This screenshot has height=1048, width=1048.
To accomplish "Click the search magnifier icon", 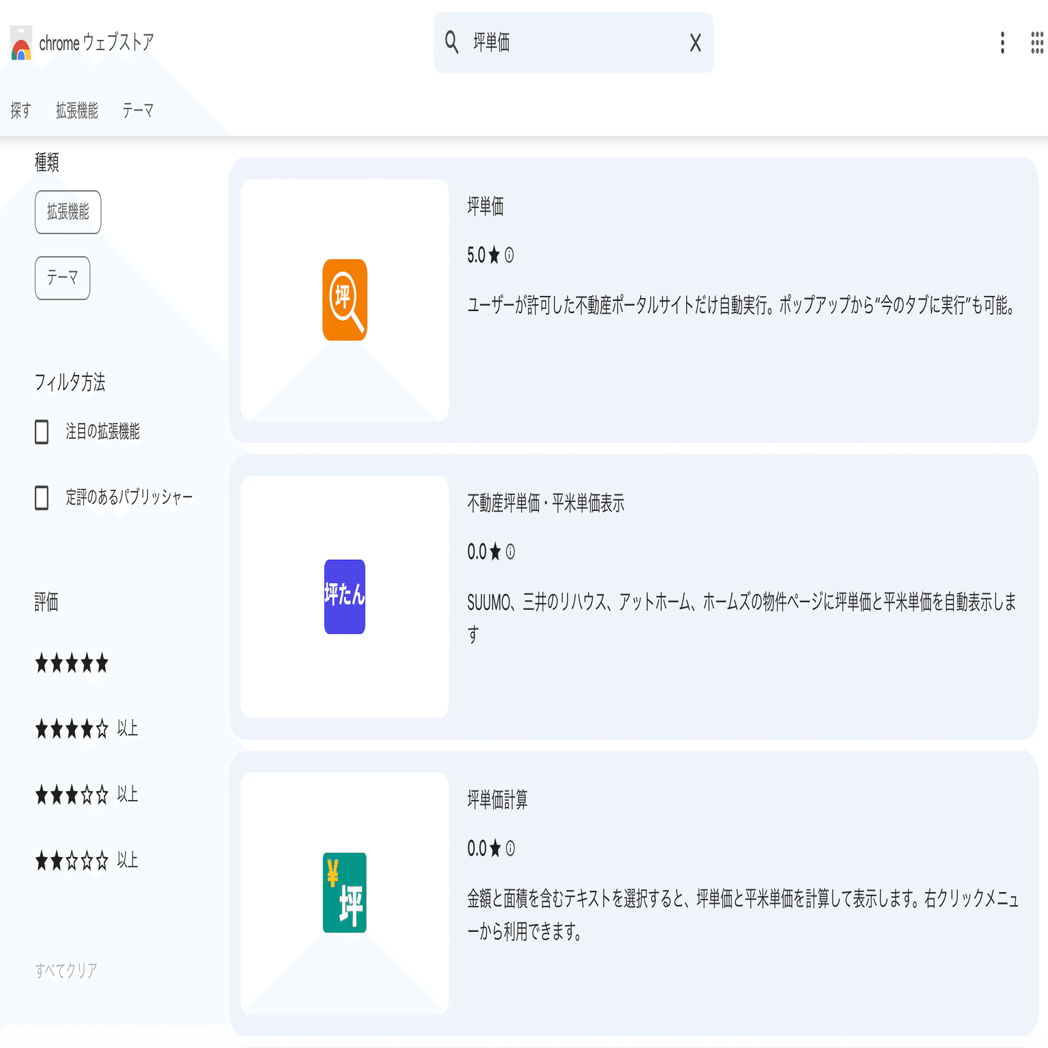I will click(x=451, y=43).
